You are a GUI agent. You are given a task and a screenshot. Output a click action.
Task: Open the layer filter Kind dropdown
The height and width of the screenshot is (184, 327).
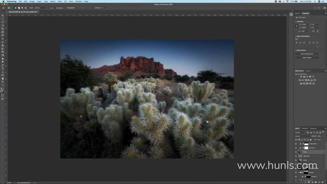(x=300, y=133)
